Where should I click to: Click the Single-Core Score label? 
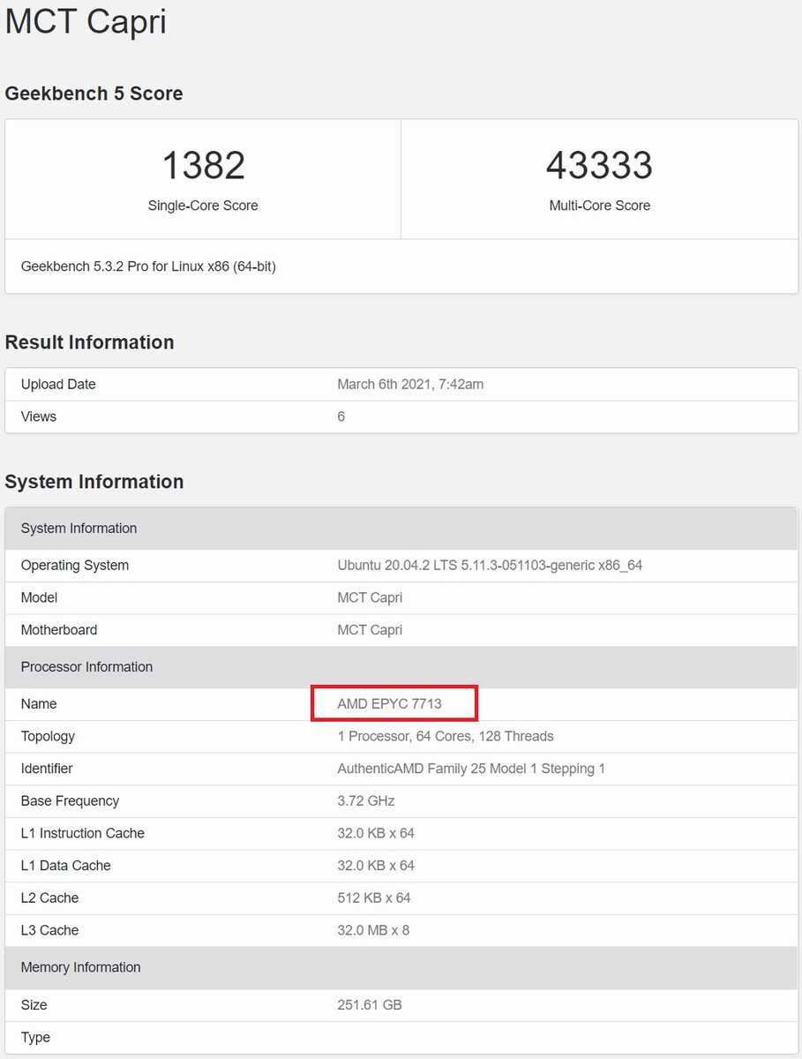pos(203,206)
